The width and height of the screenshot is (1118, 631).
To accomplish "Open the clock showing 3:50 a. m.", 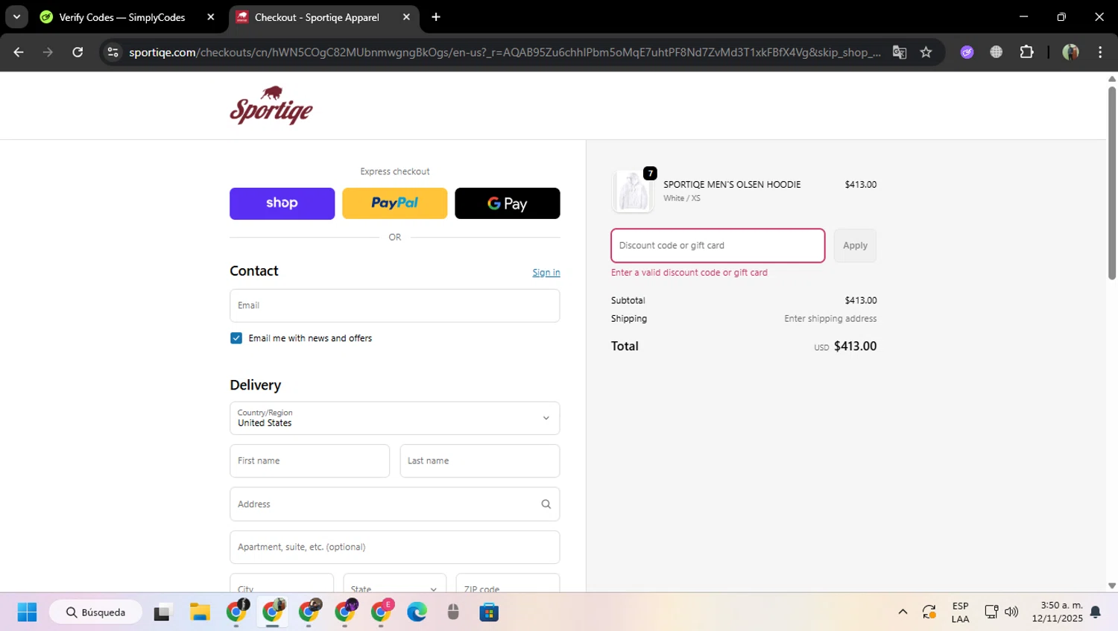I will 1057,612.
